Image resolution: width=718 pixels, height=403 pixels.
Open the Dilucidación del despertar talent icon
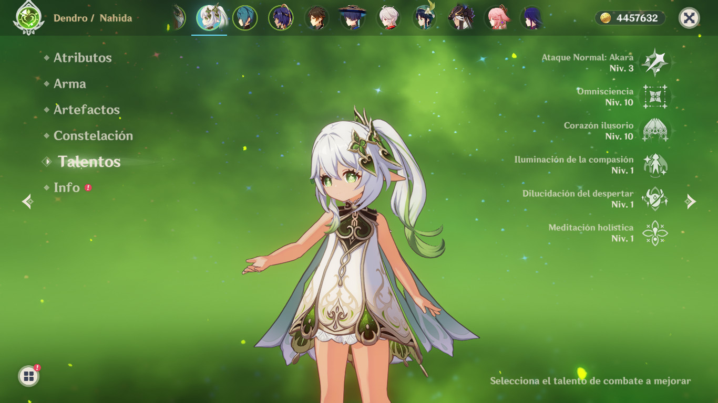click(x=655, y=198)
